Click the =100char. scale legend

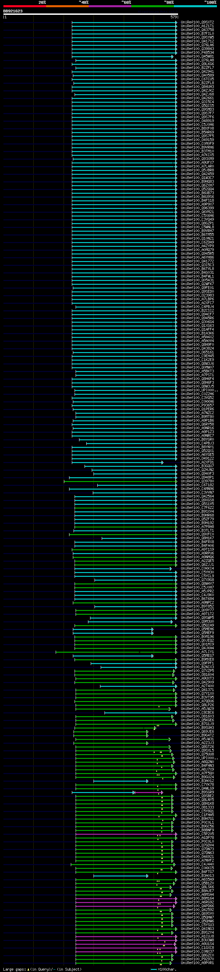163,969
